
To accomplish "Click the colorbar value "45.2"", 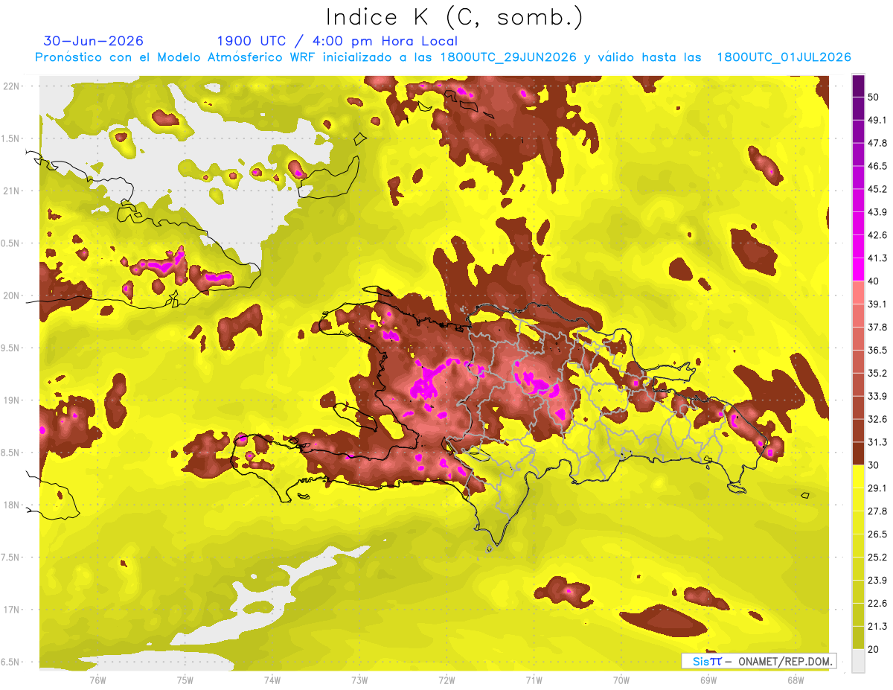I will (x=877, y=189).
